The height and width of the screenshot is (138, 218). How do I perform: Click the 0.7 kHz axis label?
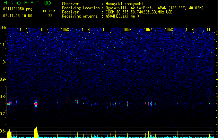click(3, 114)
